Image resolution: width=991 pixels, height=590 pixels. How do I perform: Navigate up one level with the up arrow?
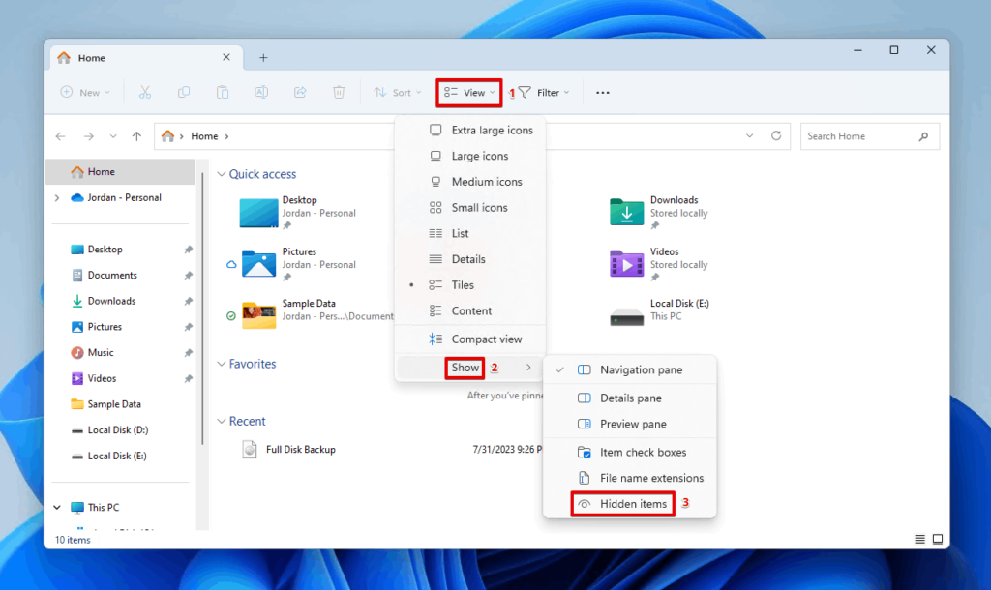click(x=136, y=135)
